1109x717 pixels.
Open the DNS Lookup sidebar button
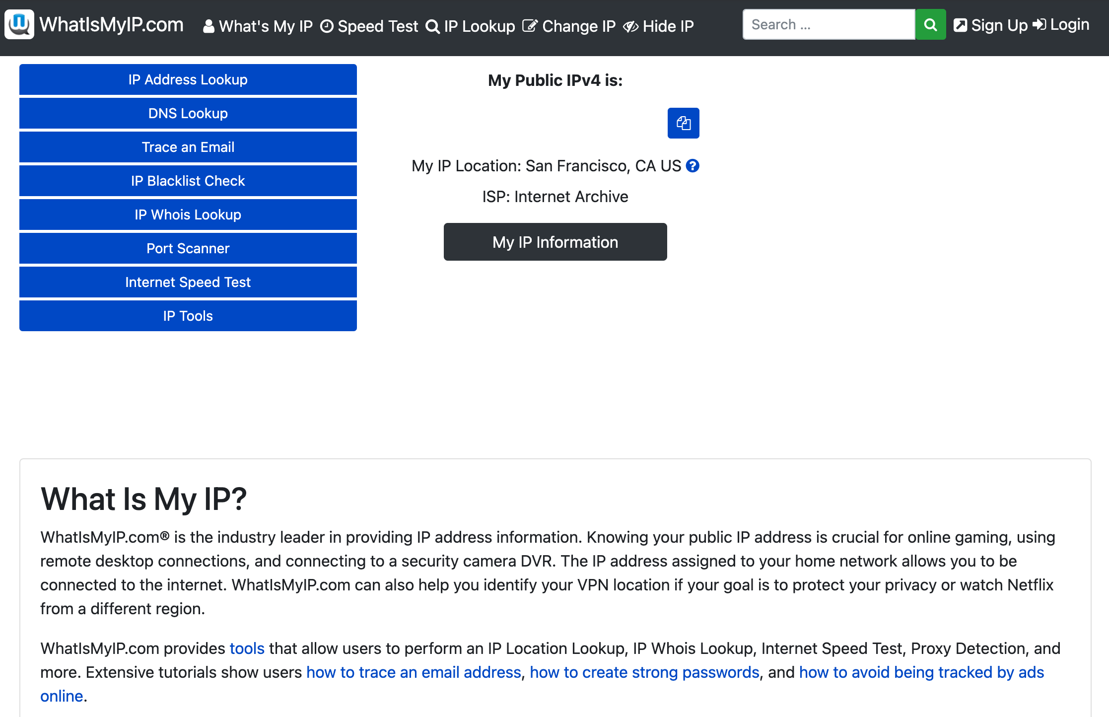click(x=188, y=113)
